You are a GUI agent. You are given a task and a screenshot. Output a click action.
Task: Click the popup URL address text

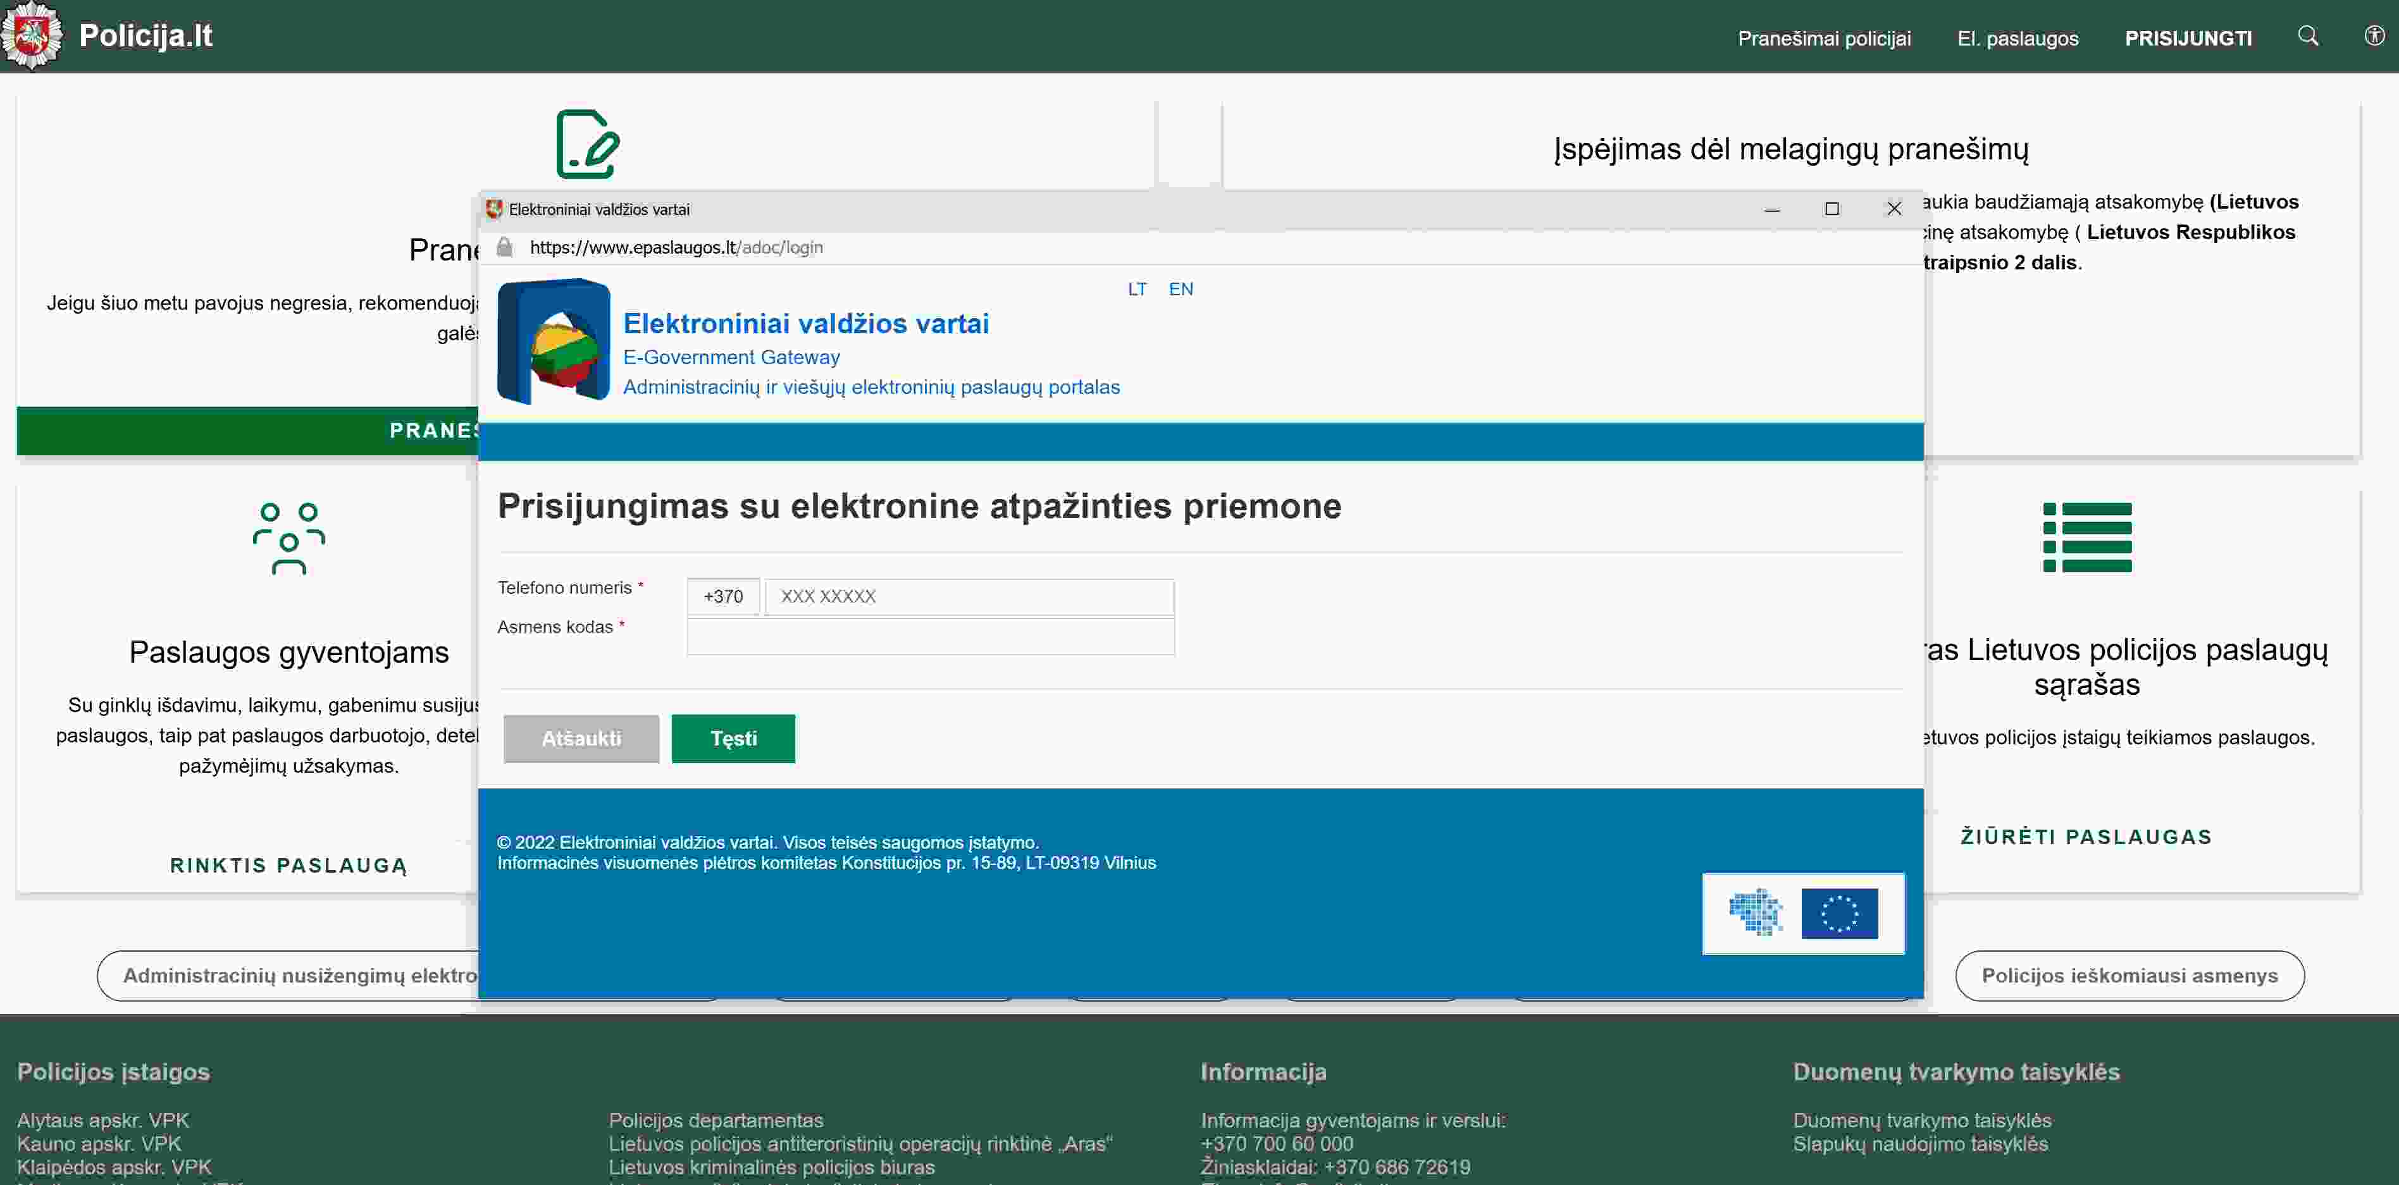coord(676,248)
